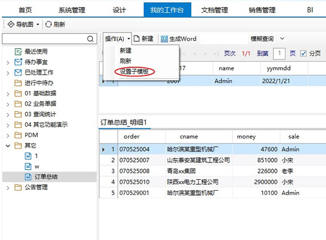Viewport: 326px width, 240px height.
Task: Open the 操作(A) dropdown menu
Action: pyautogui.click(x=118, y=39)
